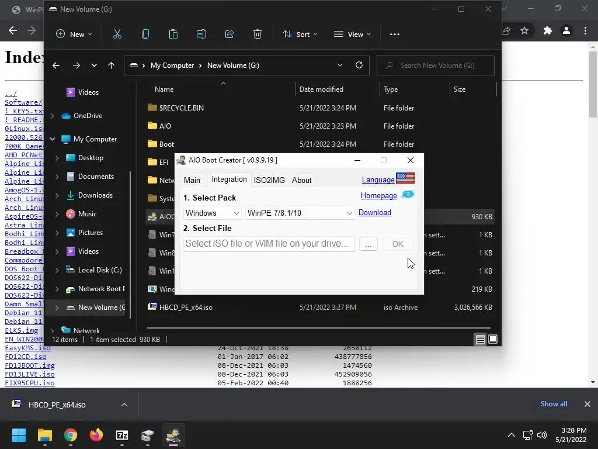Click the Rename icon in Explorer toolbar
Viewport: 598px width, 449px height.
(x=201, y=34)
